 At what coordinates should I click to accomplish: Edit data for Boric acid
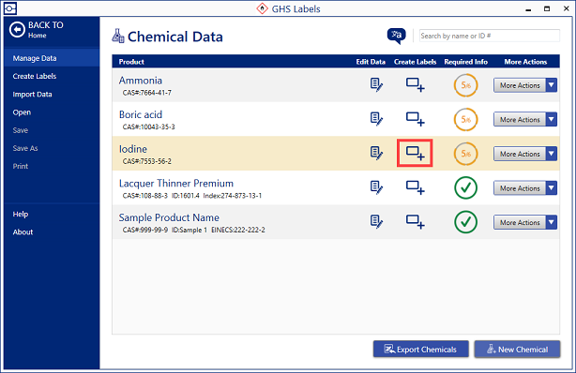point(376,119)
